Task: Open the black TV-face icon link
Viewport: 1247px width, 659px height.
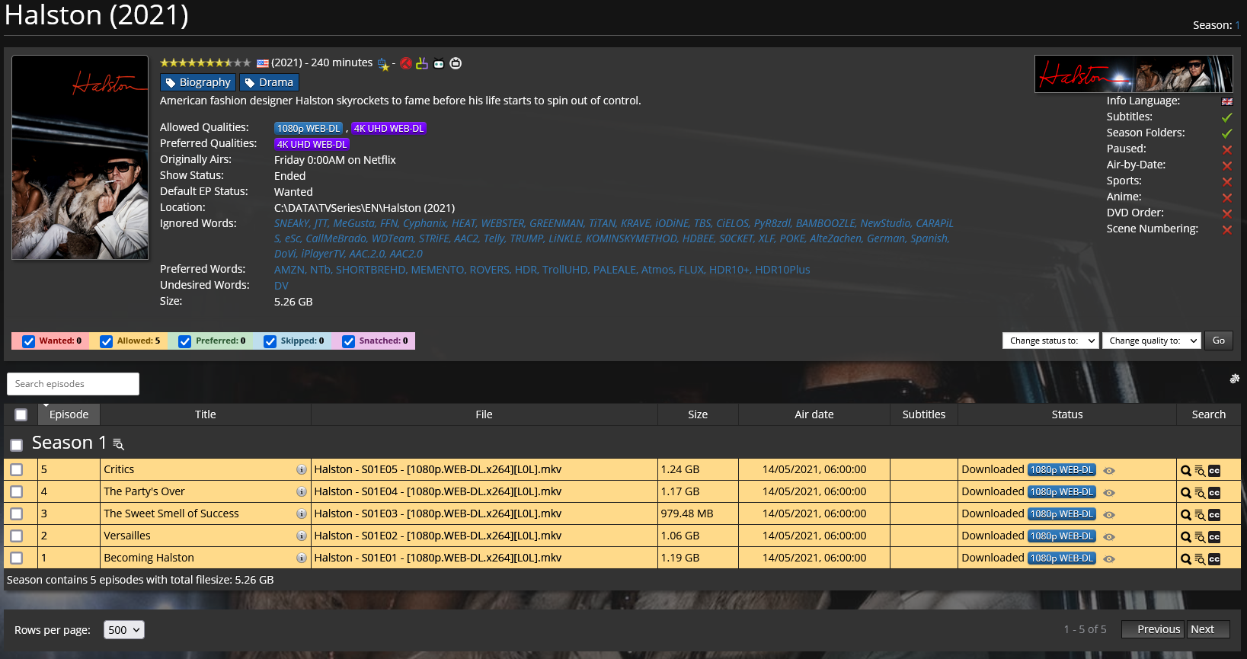Action: tap(439, 64)
